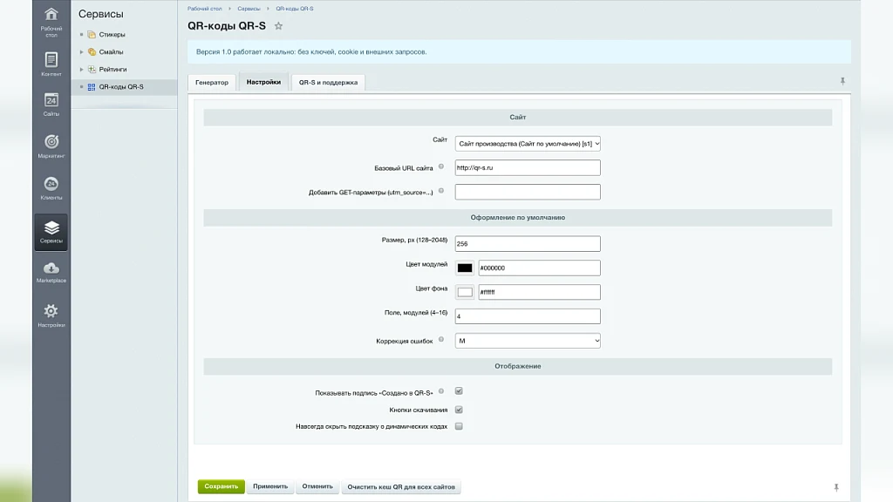
Task: Show hint for Базовый URL сайта
Action: tap(440, 166)
